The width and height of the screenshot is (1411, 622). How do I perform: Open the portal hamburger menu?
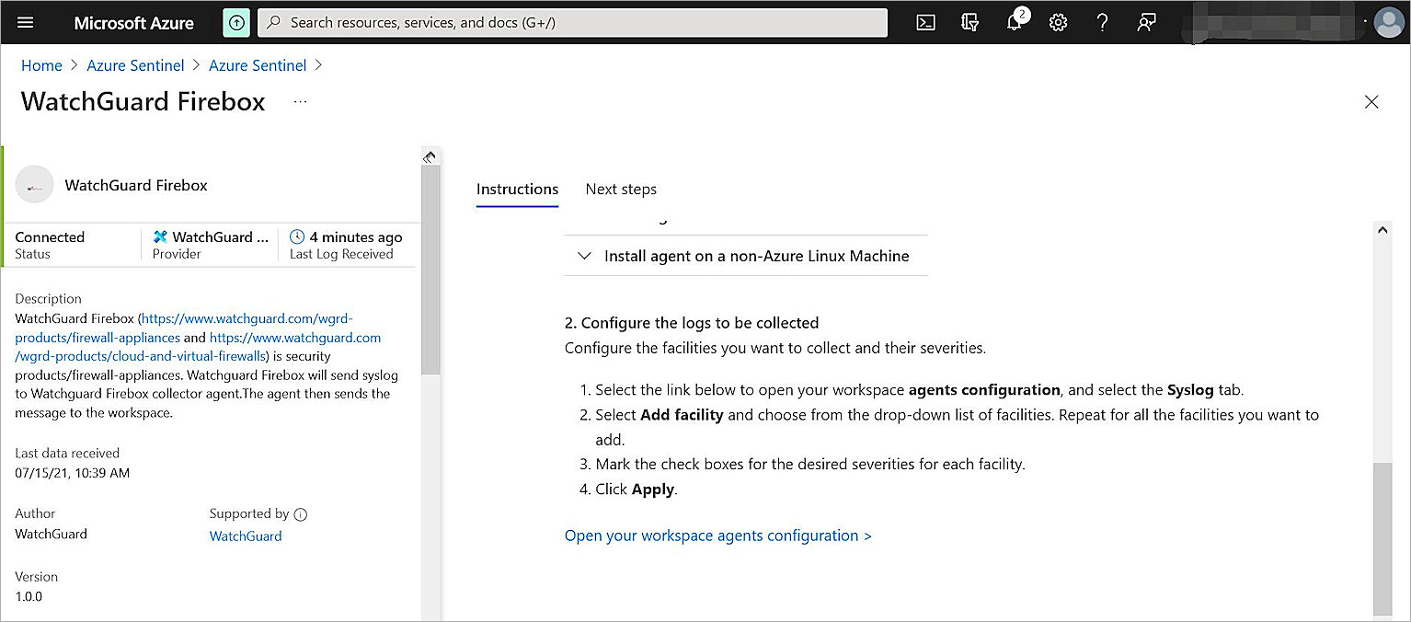(26, 23)
